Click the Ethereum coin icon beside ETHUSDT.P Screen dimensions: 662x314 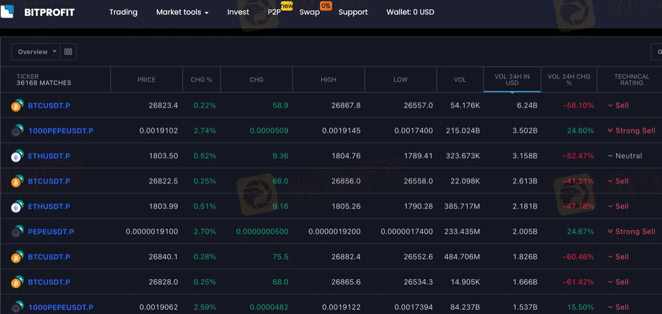click(16, 156)
